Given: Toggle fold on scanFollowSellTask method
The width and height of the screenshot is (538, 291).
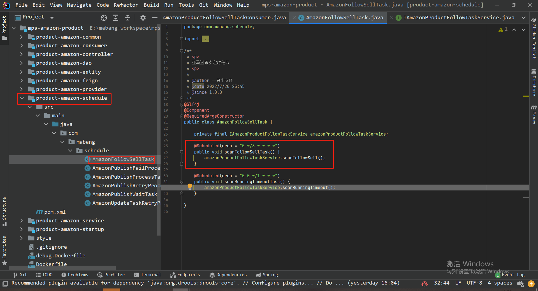Looking at the screenshot, I should (182, 152).
